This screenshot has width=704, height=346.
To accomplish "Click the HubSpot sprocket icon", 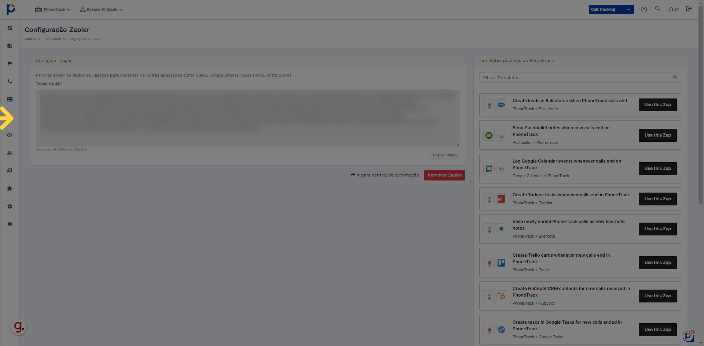I will coord(501,296).
